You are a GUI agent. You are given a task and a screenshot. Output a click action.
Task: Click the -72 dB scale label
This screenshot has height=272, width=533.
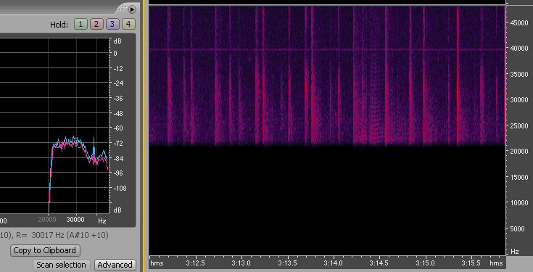click(x=119, y=143)
